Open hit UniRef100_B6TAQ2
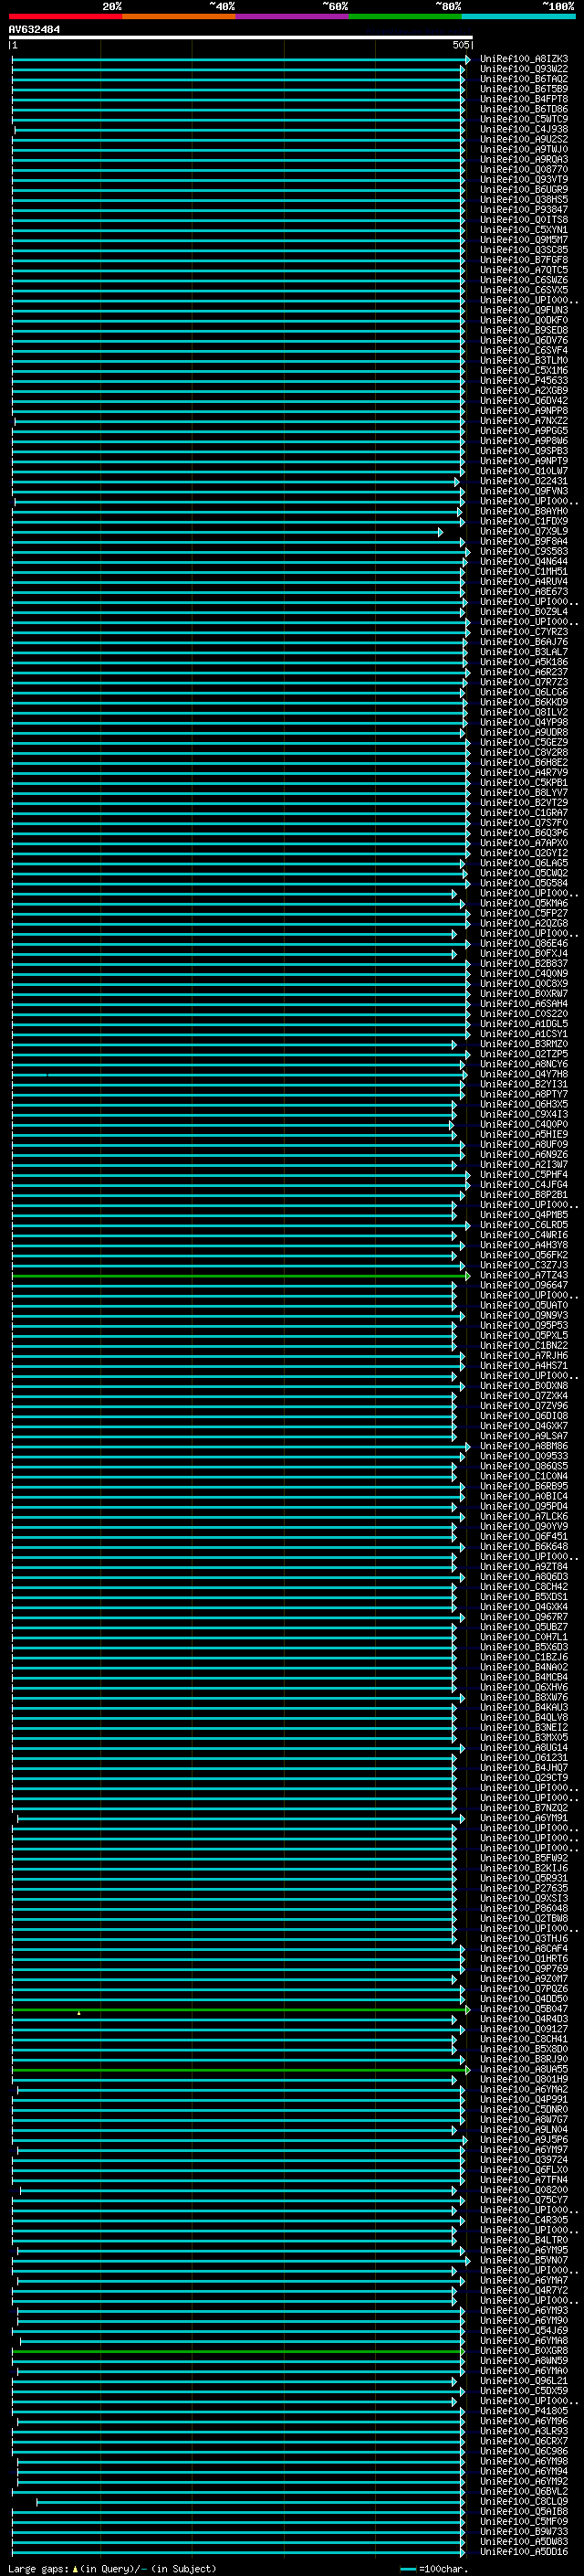Screen dimensions: 584x2576 tap(524, 79)
